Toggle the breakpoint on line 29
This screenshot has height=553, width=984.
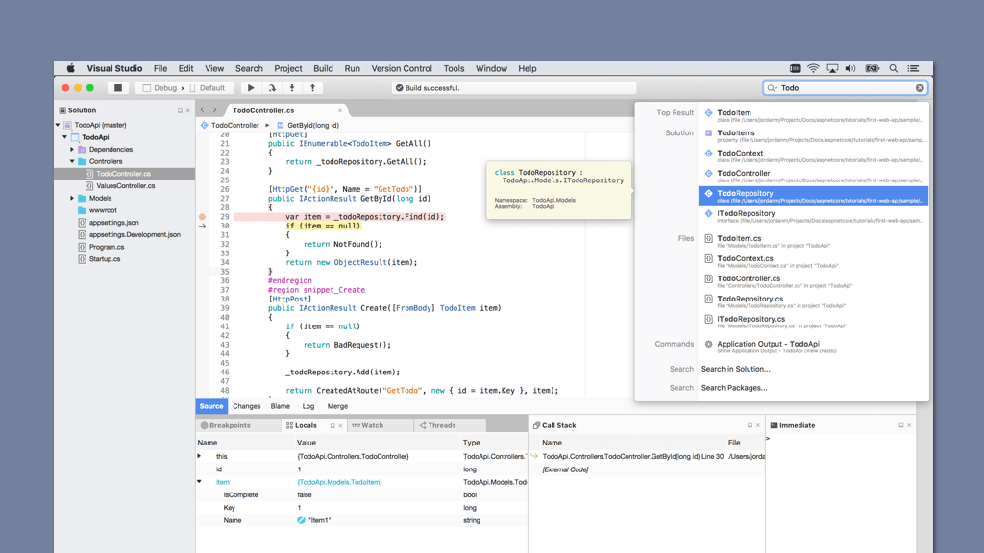point(201,219)
